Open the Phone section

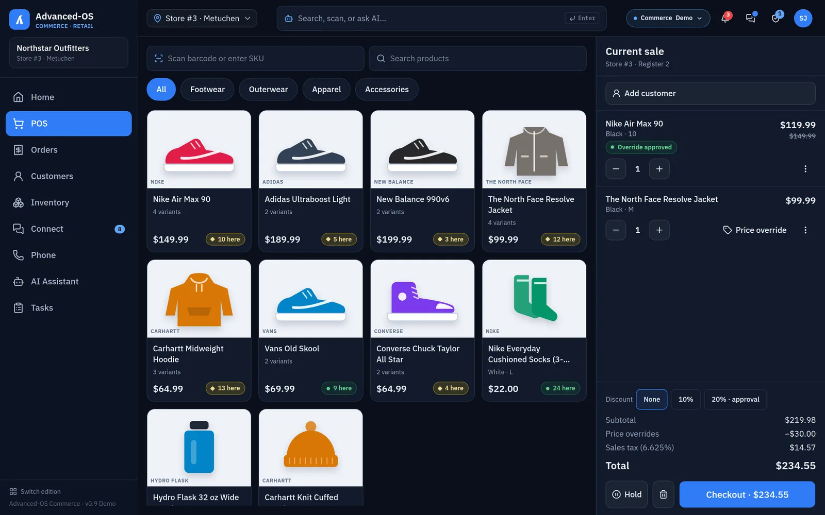(69, 255)
